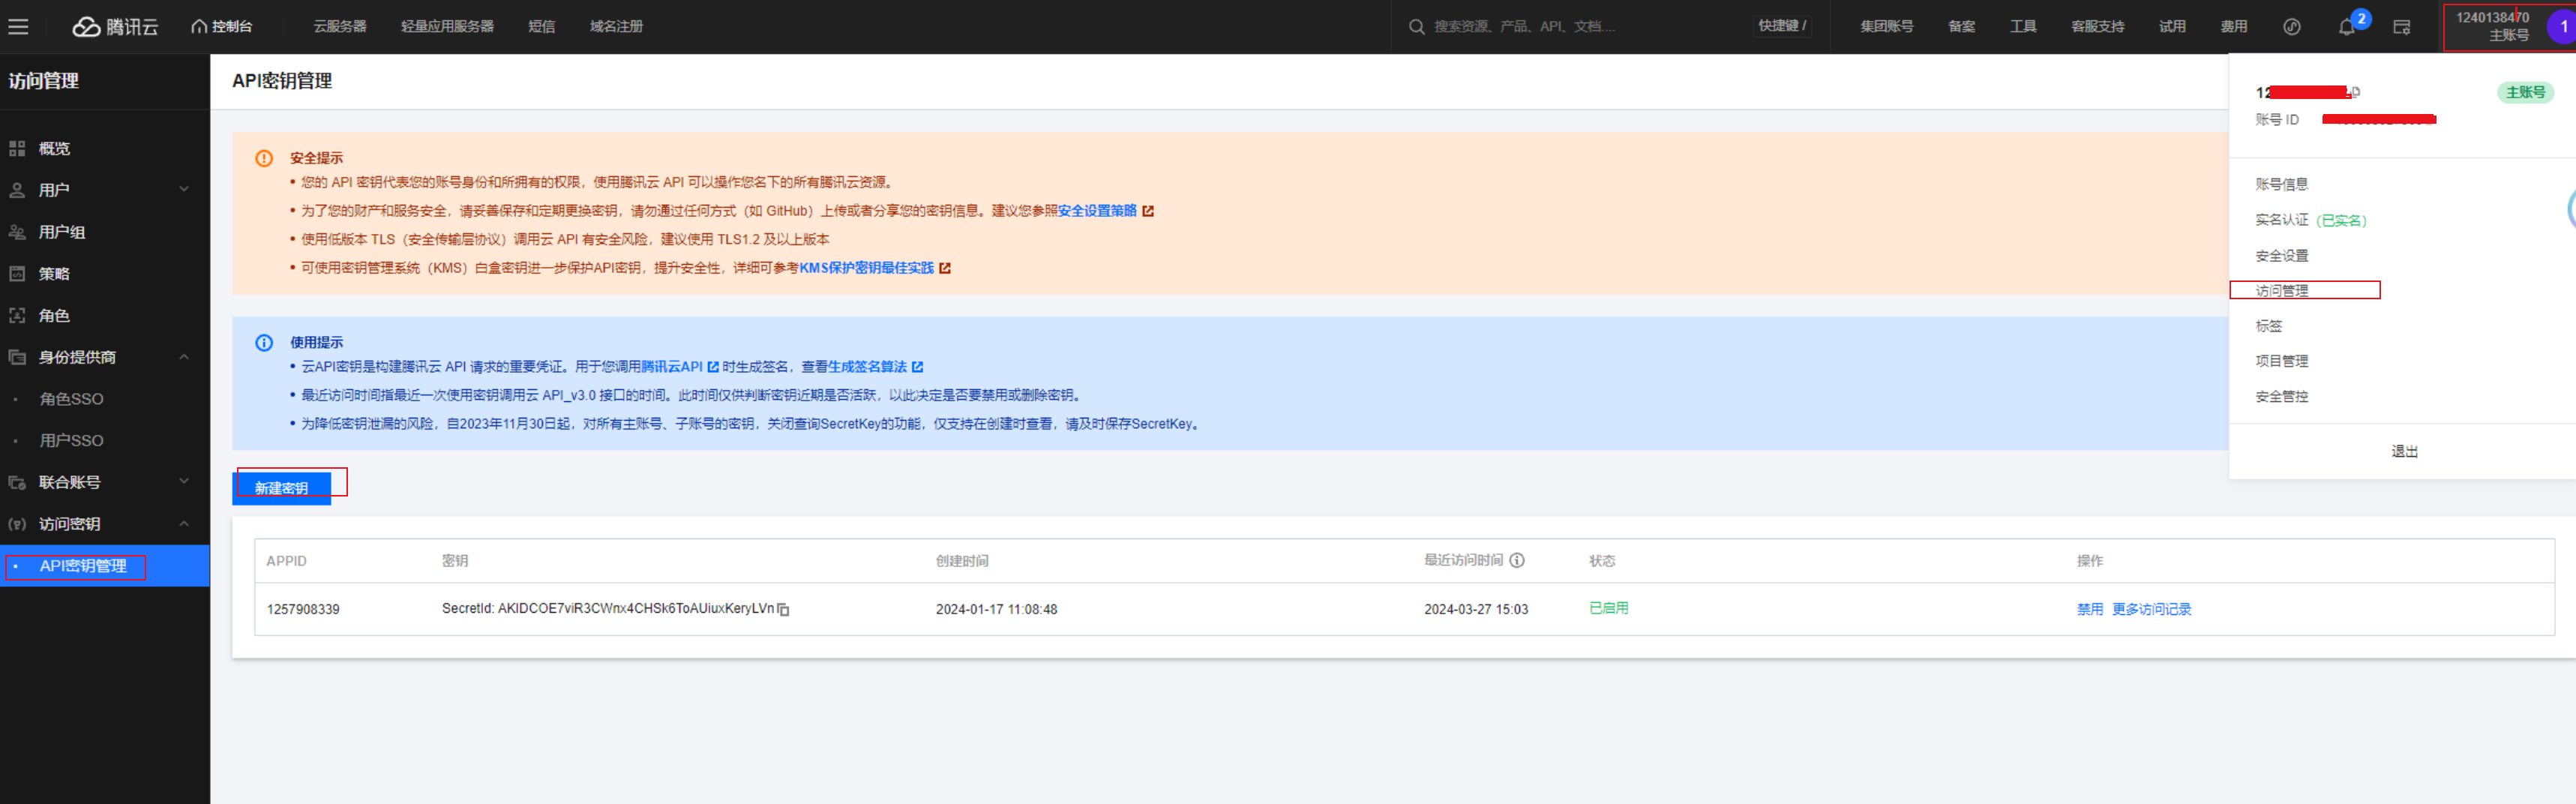
Task: Click 标签 in account menu
Action: (x=2268, y=326)
